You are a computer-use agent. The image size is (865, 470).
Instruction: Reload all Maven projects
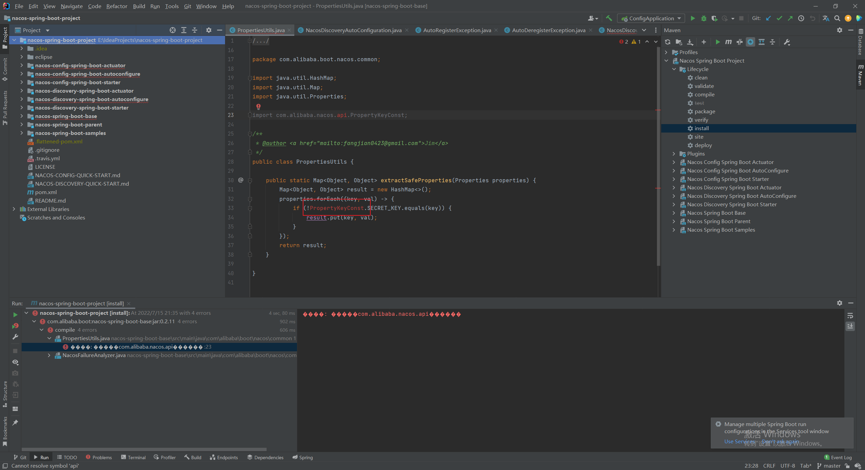point(668,42)
